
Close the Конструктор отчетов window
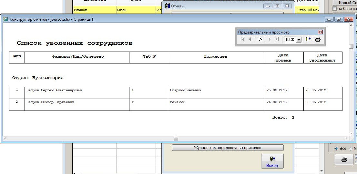[x=349, y=19]
